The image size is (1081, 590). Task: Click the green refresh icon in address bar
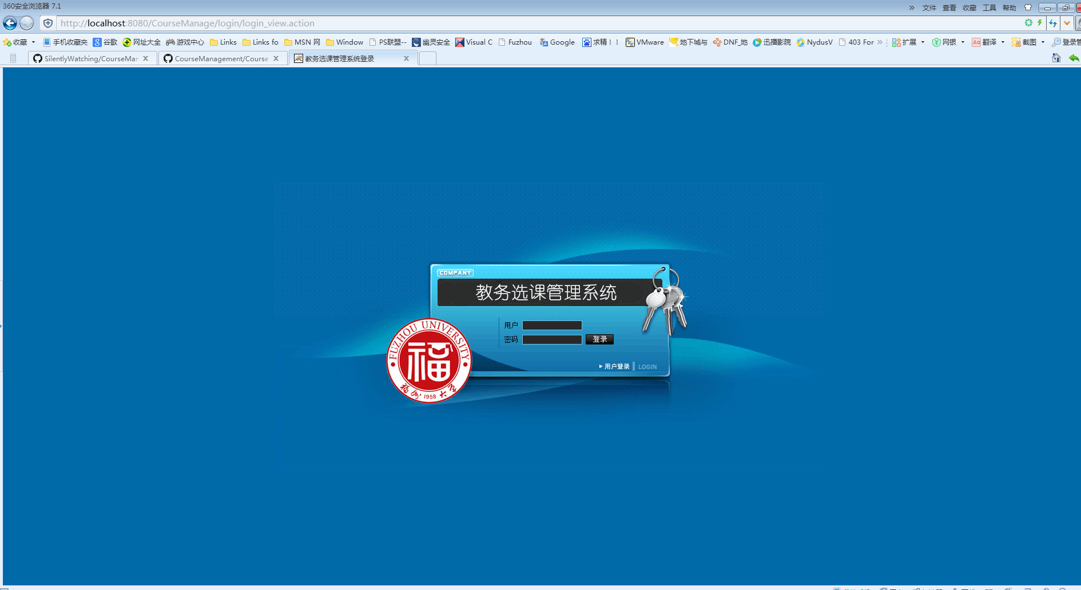coord(1028,23)
